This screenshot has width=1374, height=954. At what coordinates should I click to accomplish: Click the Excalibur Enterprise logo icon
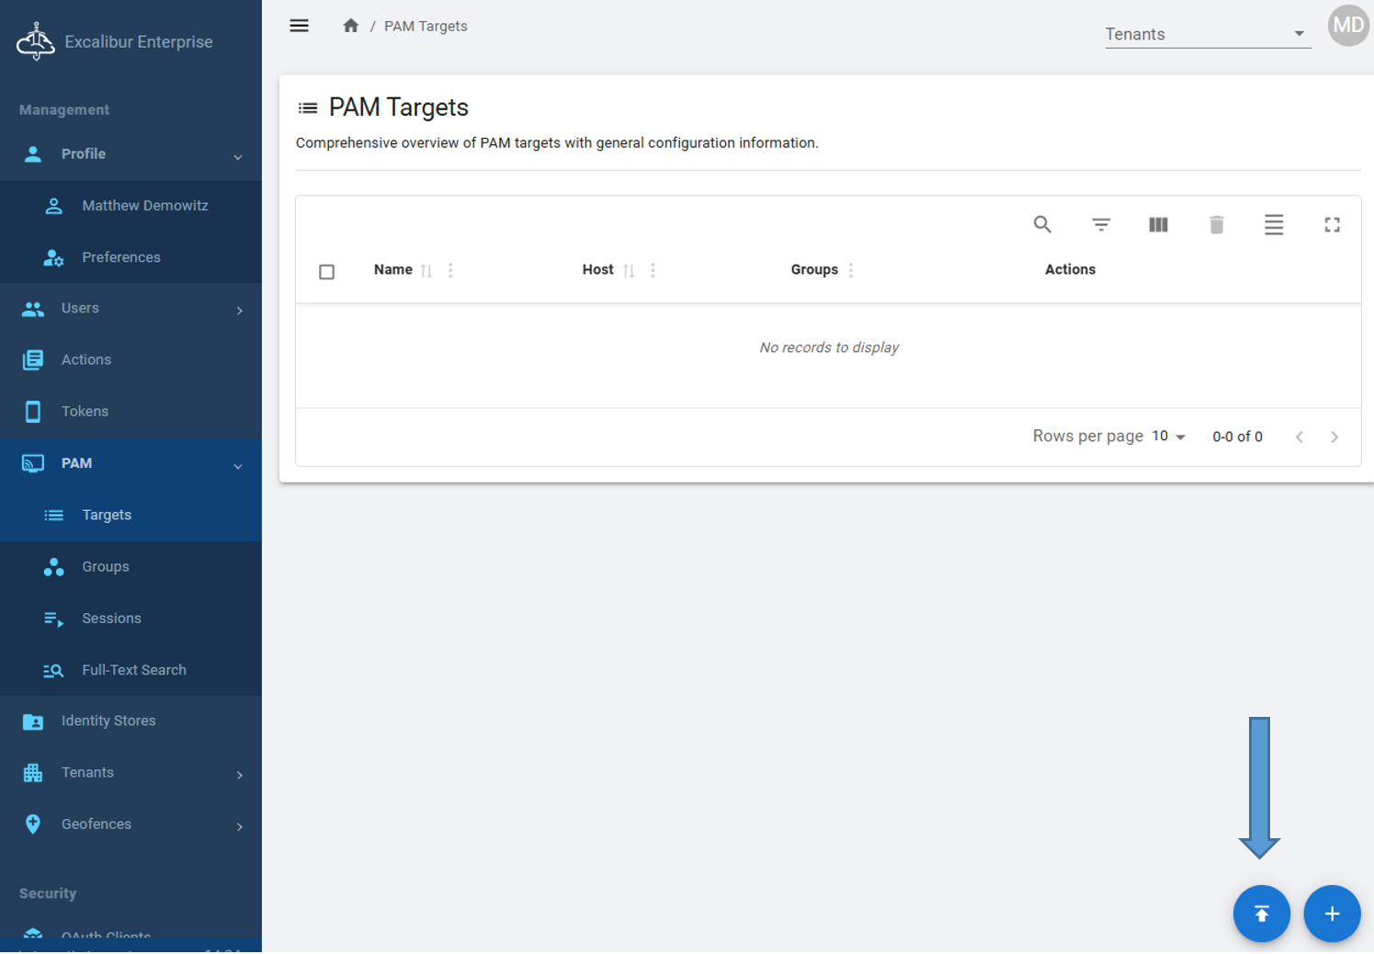[x=36, y=41]
